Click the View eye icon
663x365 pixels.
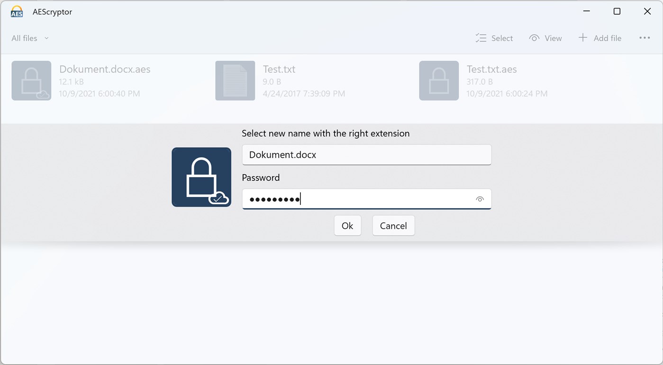[534, 38]
